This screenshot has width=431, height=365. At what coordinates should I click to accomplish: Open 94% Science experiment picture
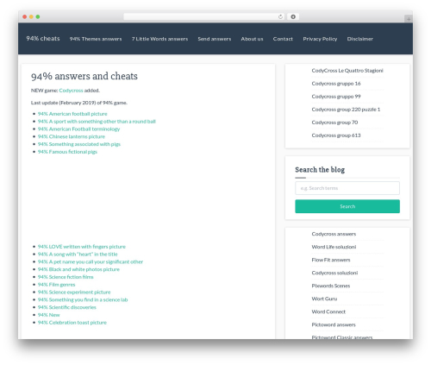point(74,292)
